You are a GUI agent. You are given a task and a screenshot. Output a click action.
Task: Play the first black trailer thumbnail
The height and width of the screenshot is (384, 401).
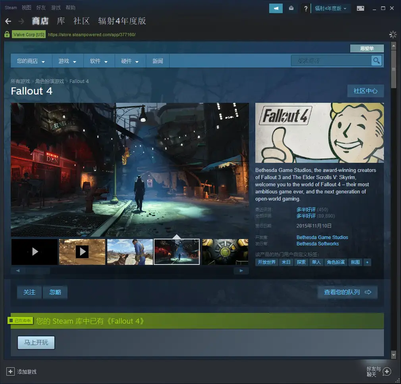35,252
